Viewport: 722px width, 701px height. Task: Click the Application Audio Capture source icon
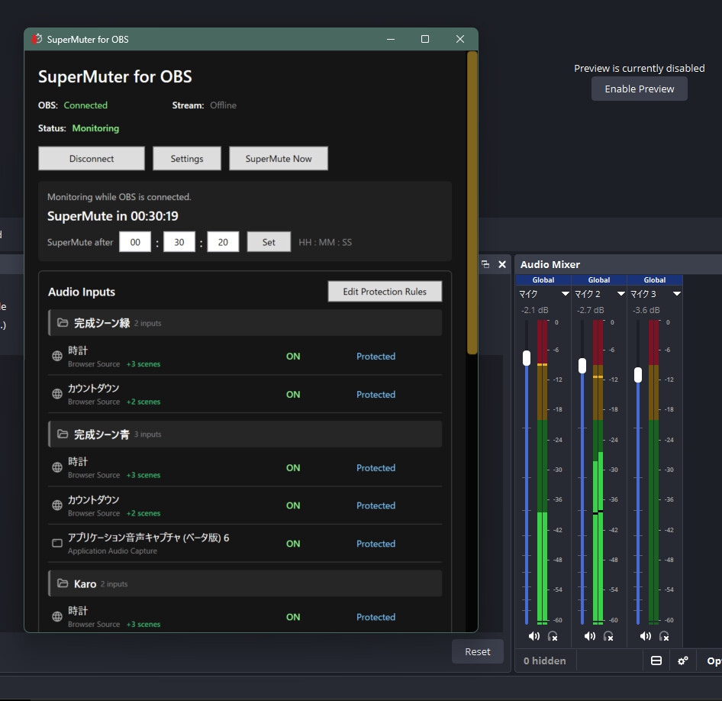click(x=57, y=543)
